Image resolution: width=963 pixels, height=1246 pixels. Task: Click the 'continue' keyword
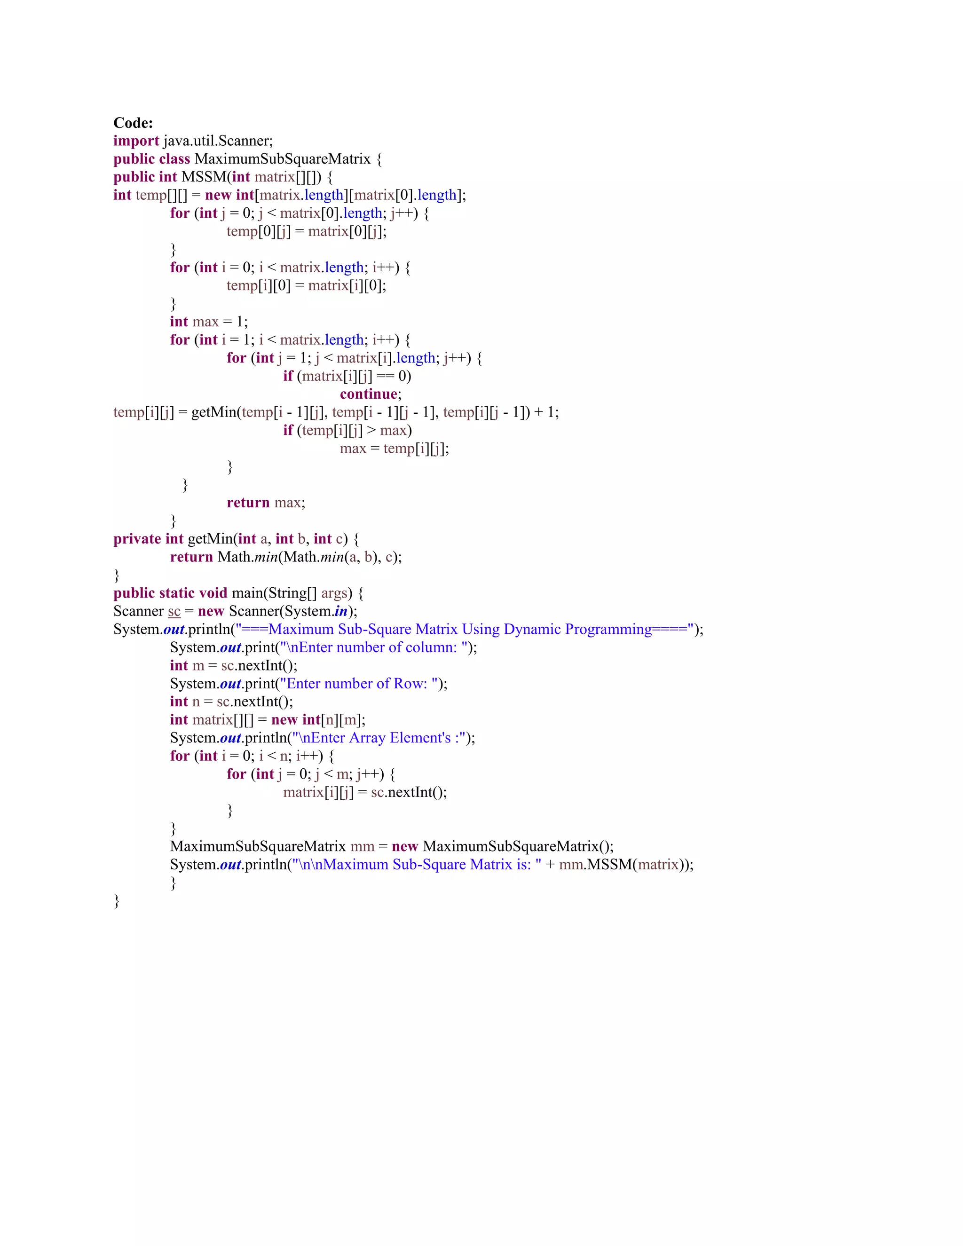(369, 394)
